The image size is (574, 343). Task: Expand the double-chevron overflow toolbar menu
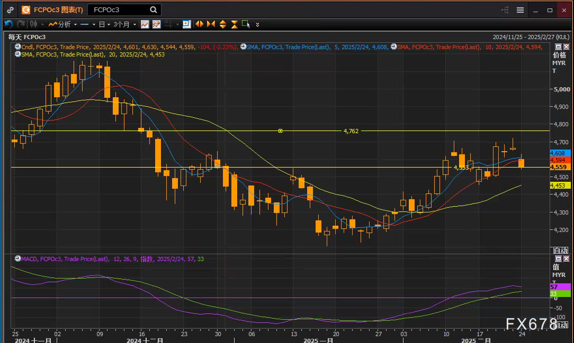point(257,24)
